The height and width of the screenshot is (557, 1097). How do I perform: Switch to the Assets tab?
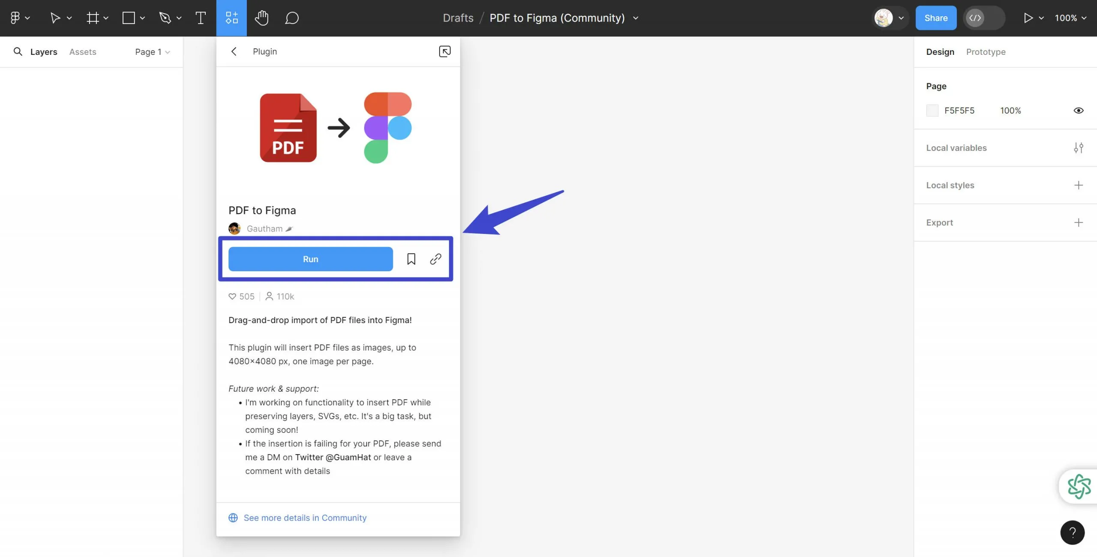pos(82,51)
